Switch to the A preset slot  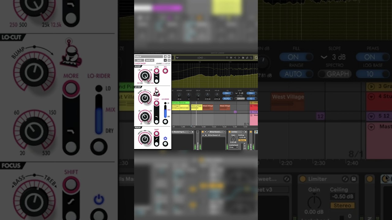pos(165,60)
